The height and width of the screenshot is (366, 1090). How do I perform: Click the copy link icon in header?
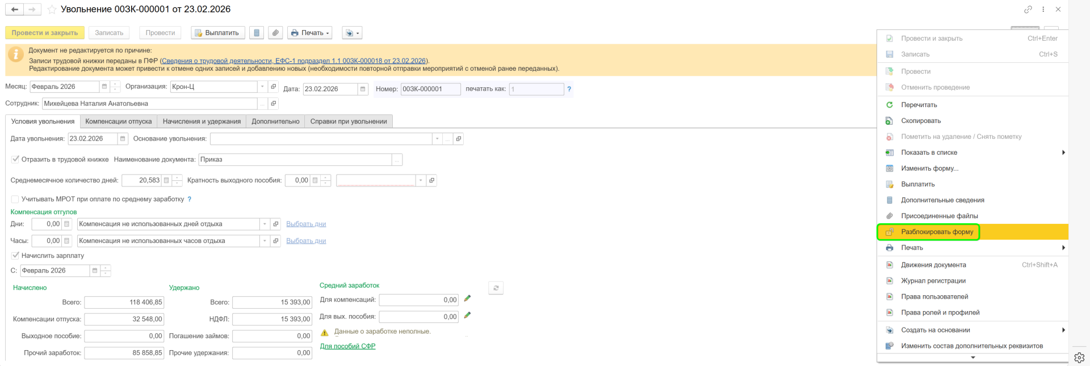[x=1028, y=10]
